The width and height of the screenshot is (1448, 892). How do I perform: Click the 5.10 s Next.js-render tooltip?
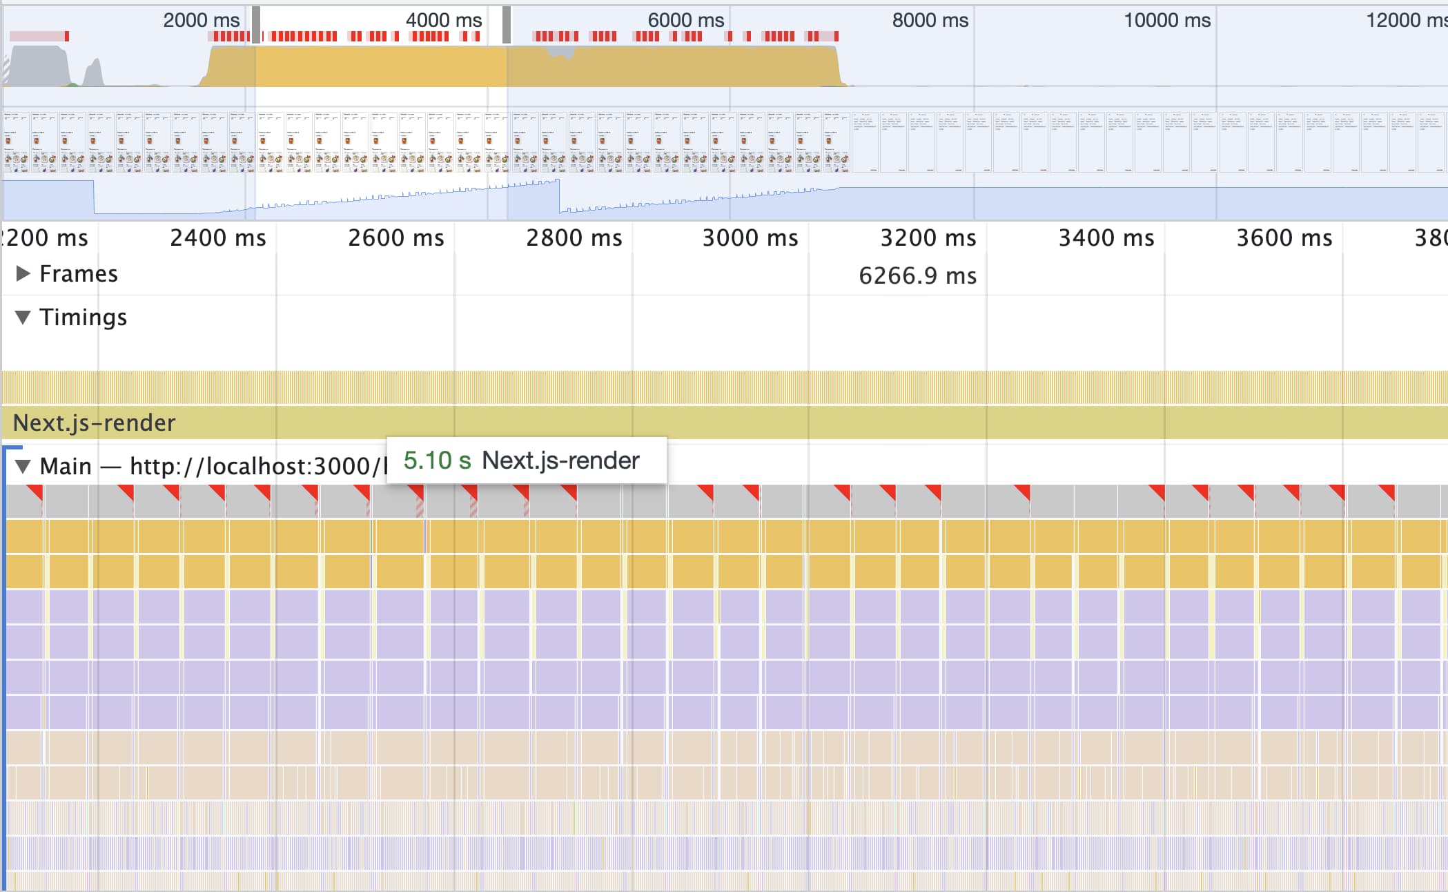tap(526, 460)
